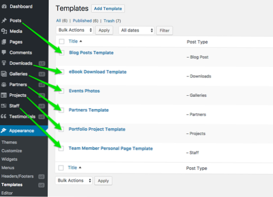This screenshot has height=197, width=273.
Task: Check the eBook Download Template checkbox
Action: click(62, 72)
